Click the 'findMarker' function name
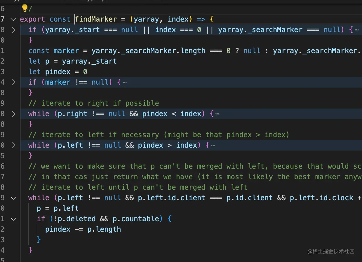The height and width of the screenshot is (262, 362). (96, 19)
